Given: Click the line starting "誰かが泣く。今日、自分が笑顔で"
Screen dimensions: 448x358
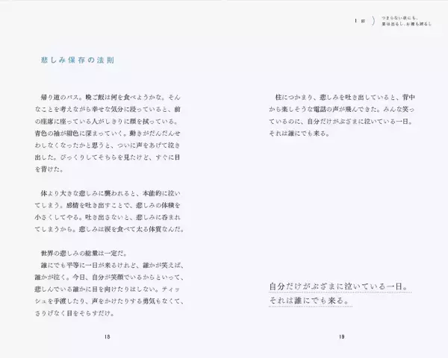Looking at the screenshot, I should (x=110, y=277).
